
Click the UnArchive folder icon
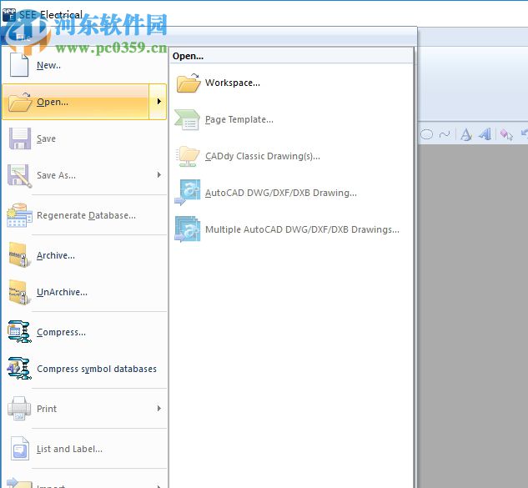[19, 292]
